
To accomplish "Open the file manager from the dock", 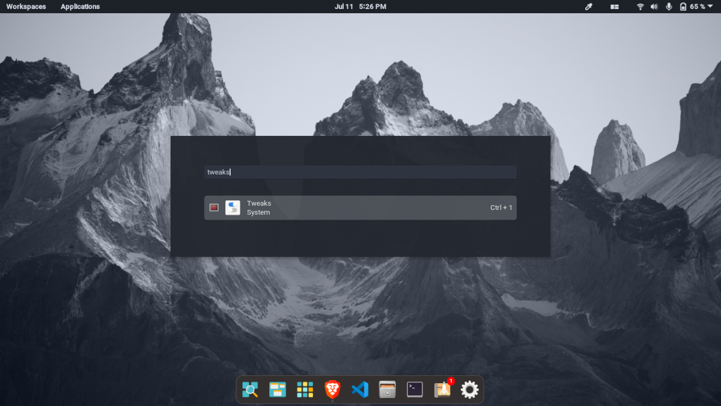I will pyautogui.click(x=386, y=389).
